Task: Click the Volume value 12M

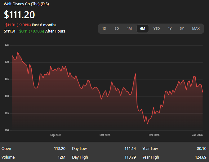Action: tap(62, 157)
